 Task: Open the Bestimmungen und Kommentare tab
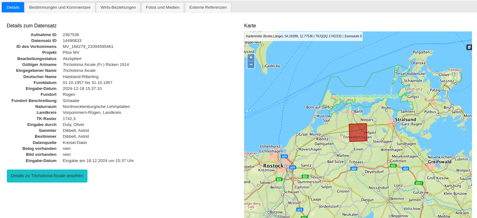click(60, 7)
